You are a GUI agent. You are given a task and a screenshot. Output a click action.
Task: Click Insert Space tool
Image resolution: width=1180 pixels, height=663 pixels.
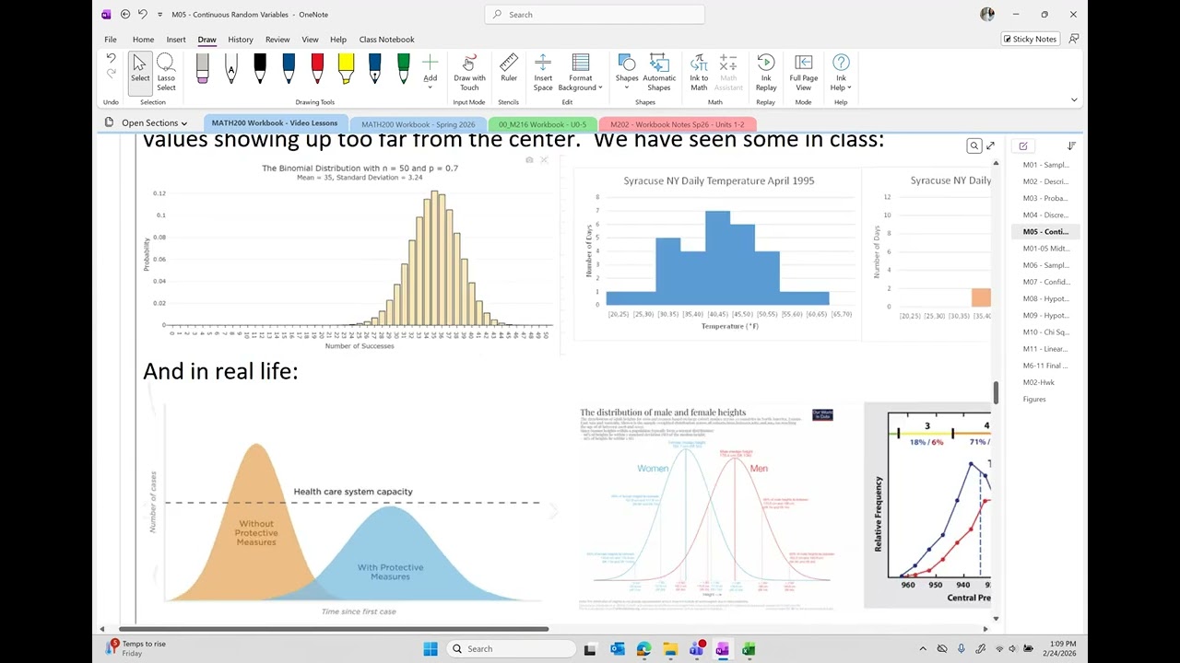point(543,72)
